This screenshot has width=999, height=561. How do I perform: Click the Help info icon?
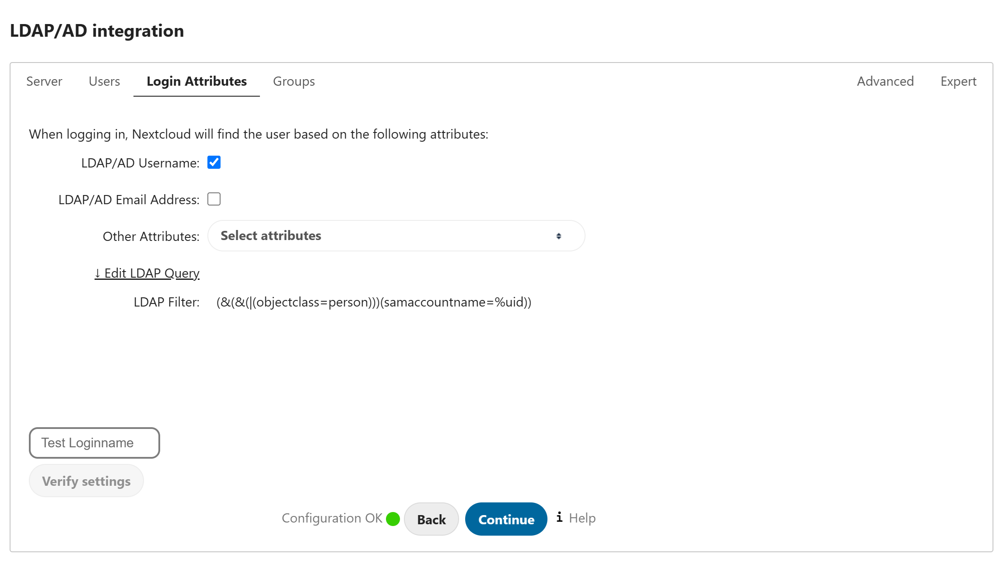[559, 517]
